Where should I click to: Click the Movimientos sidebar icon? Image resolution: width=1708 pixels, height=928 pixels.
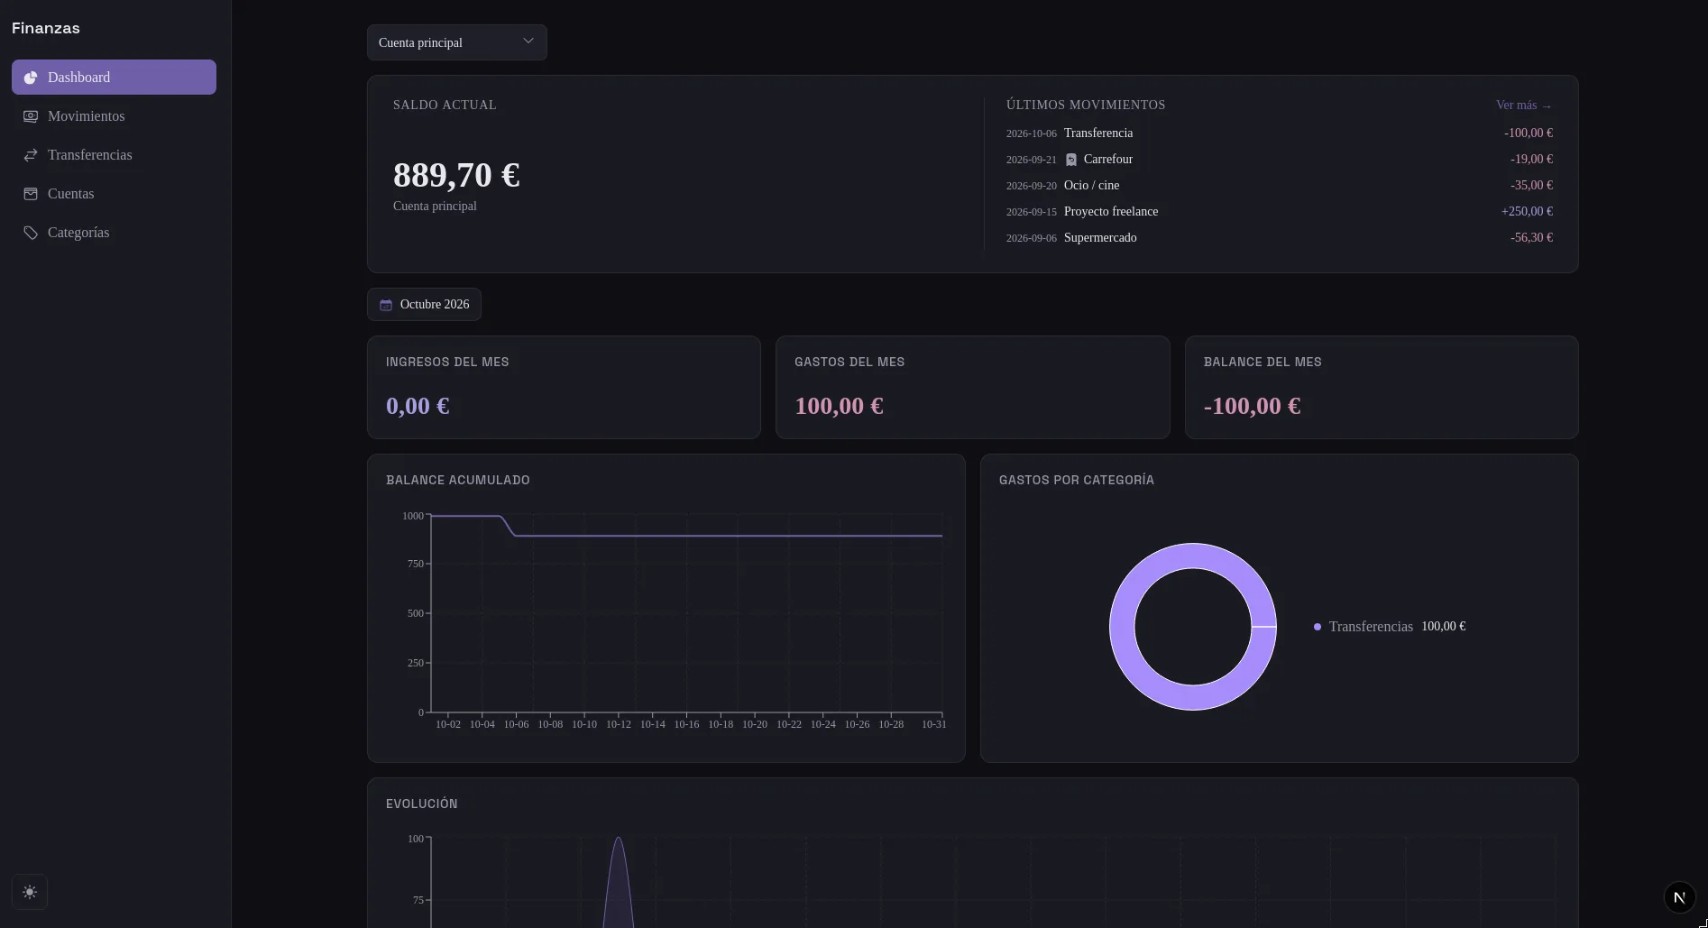pos(31,116)
